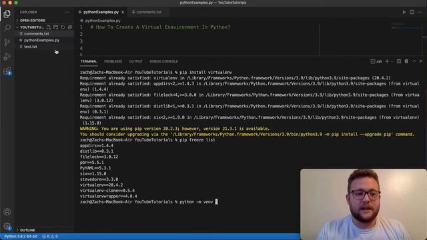Click the 'stevedore==3.3.0' output line
Viewport: 427px width, 240px height.
tap(99, 179)
